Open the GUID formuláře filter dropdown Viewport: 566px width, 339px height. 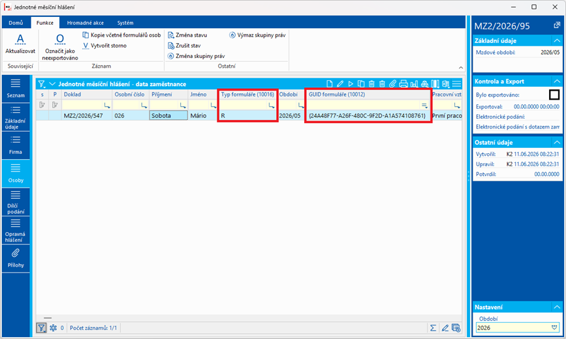click(x=424, y=106)
